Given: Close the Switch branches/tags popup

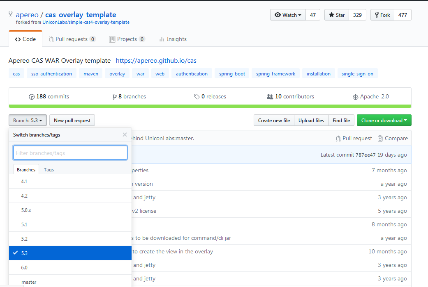Looking at the screenshot, I should [x=125, y=134].
